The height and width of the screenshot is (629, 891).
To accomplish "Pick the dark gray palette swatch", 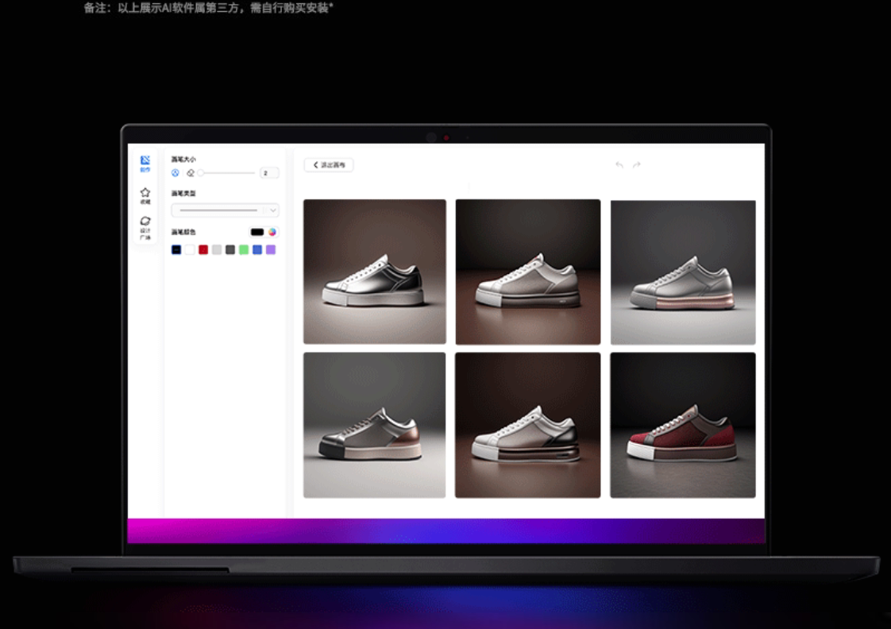I will [x=230, y=249].
